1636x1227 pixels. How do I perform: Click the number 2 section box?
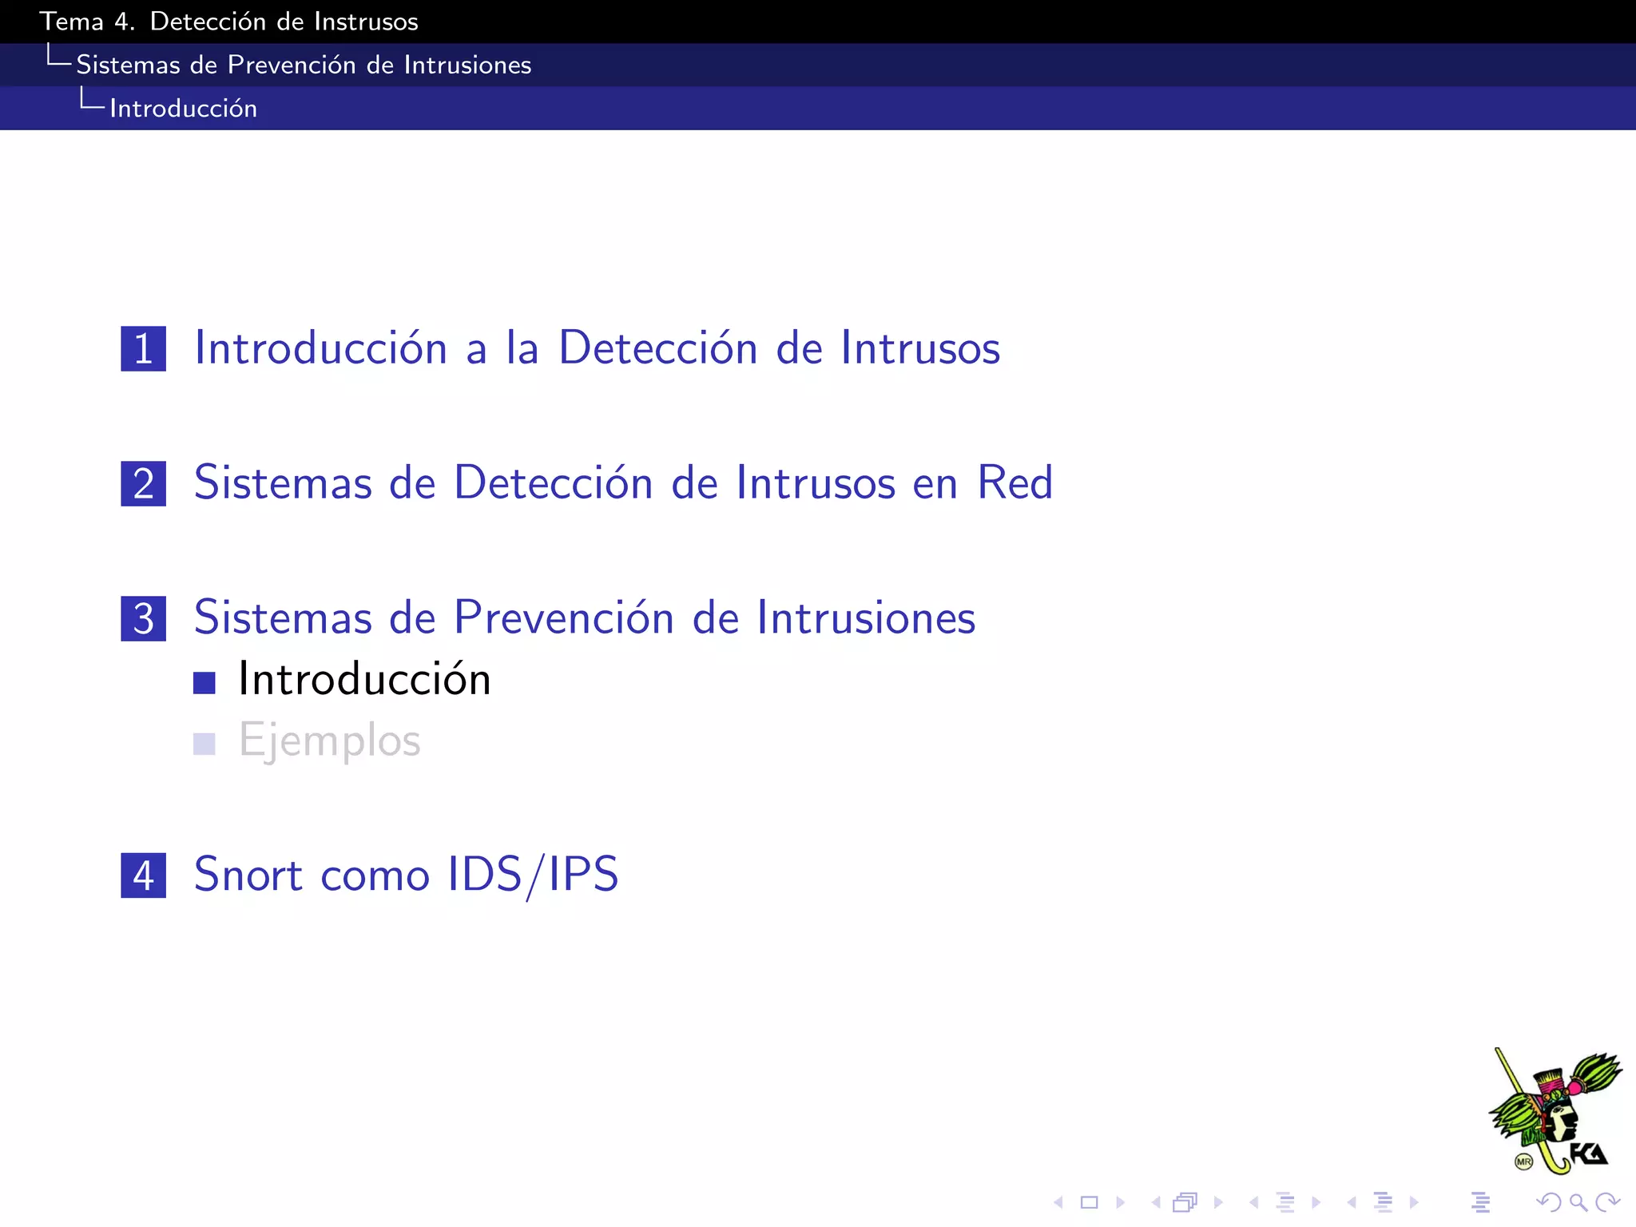144,483
